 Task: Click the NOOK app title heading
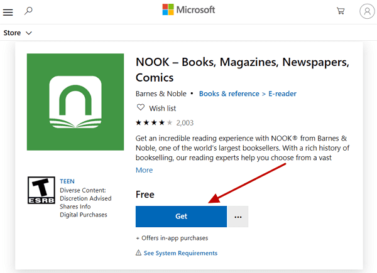(243, 70)
